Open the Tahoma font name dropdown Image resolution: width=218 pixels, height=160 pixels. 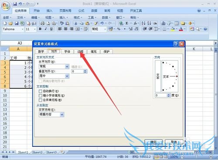23,29
